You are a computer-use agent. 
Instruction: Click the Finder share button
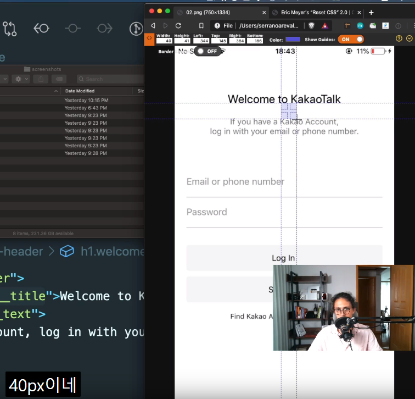tap(41, 79)
